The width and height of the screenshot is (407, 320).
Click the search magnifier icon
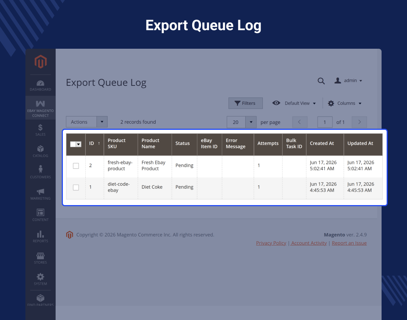point(321,81)
